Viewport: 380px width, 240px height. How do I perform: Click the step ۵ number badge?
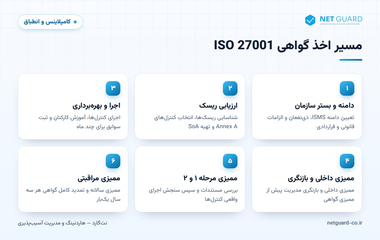click(230, 161)
